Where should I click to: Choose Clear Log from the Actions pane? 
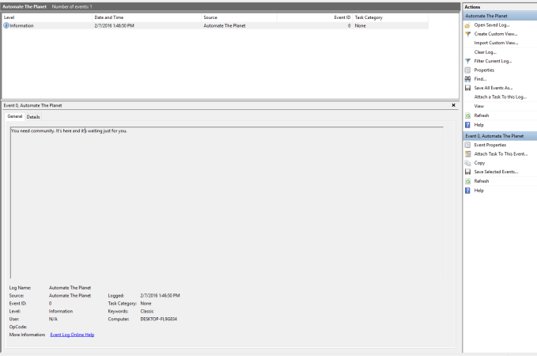click(x=485, y=52)
